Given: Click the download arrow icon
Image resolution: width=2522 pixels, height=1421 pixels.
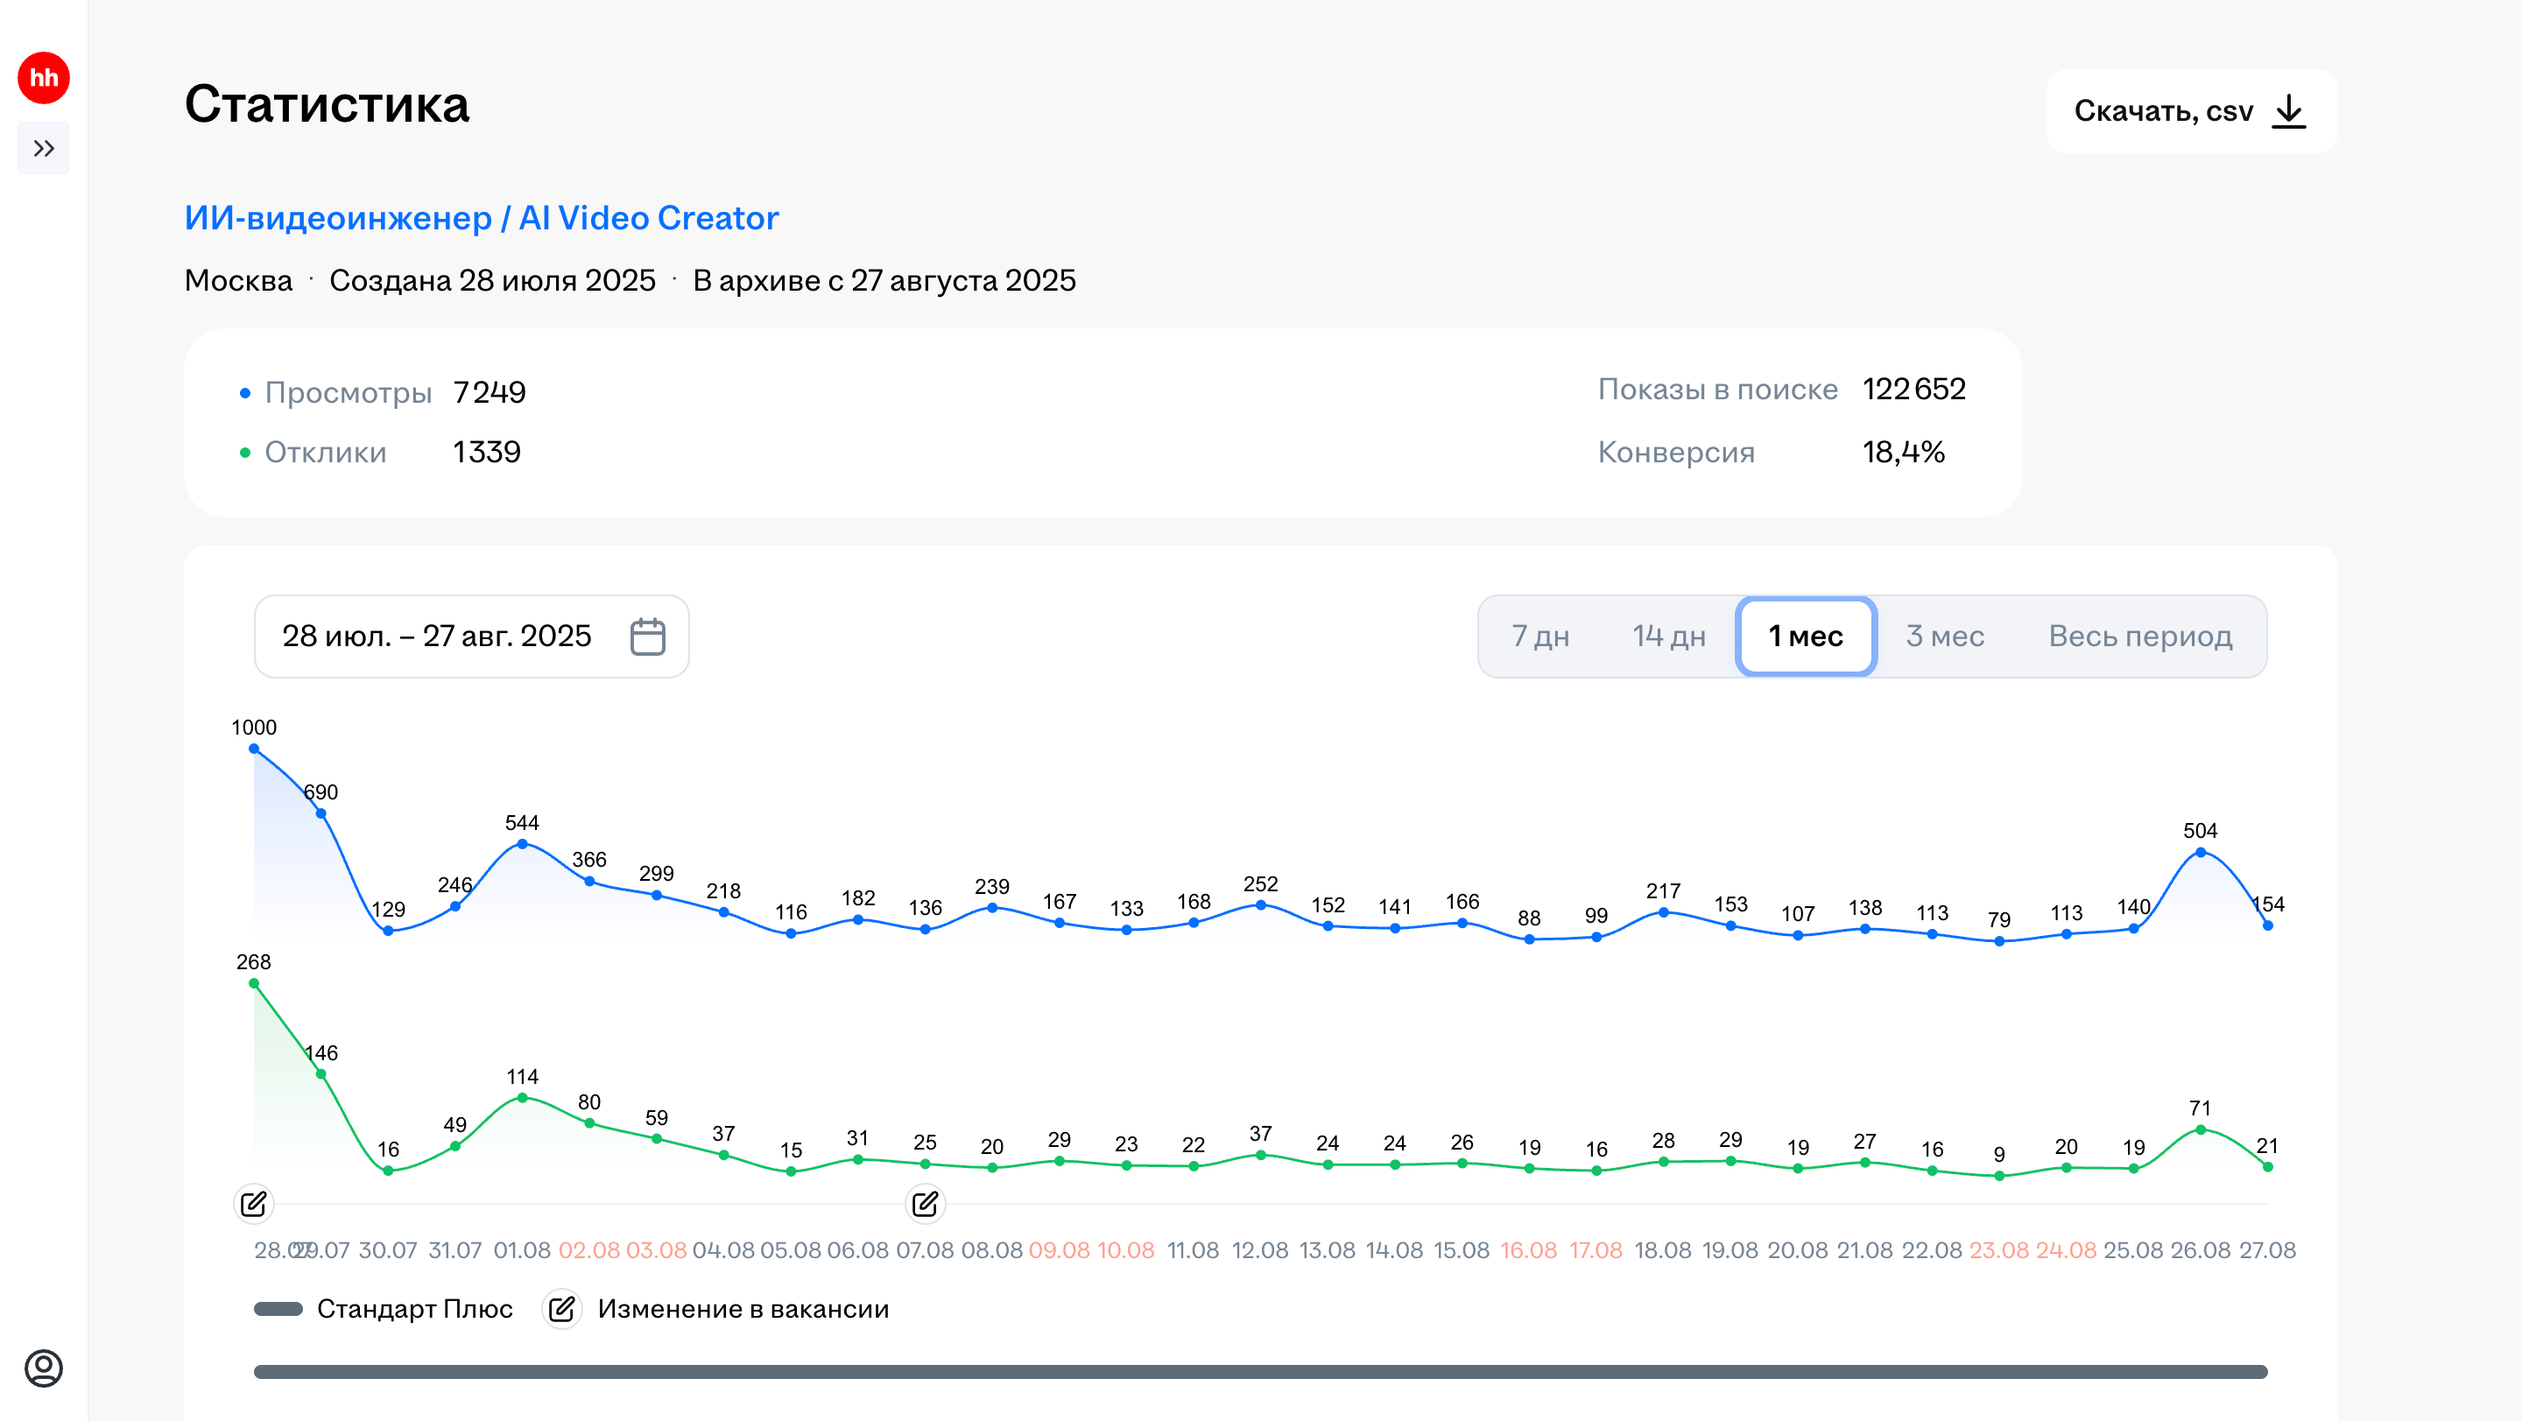Looking at the screenshot, I should pos(2289,110).
